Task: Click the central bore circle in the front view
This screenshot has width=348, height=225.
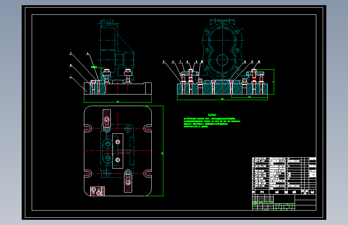Action: click(x=222, y=60)
